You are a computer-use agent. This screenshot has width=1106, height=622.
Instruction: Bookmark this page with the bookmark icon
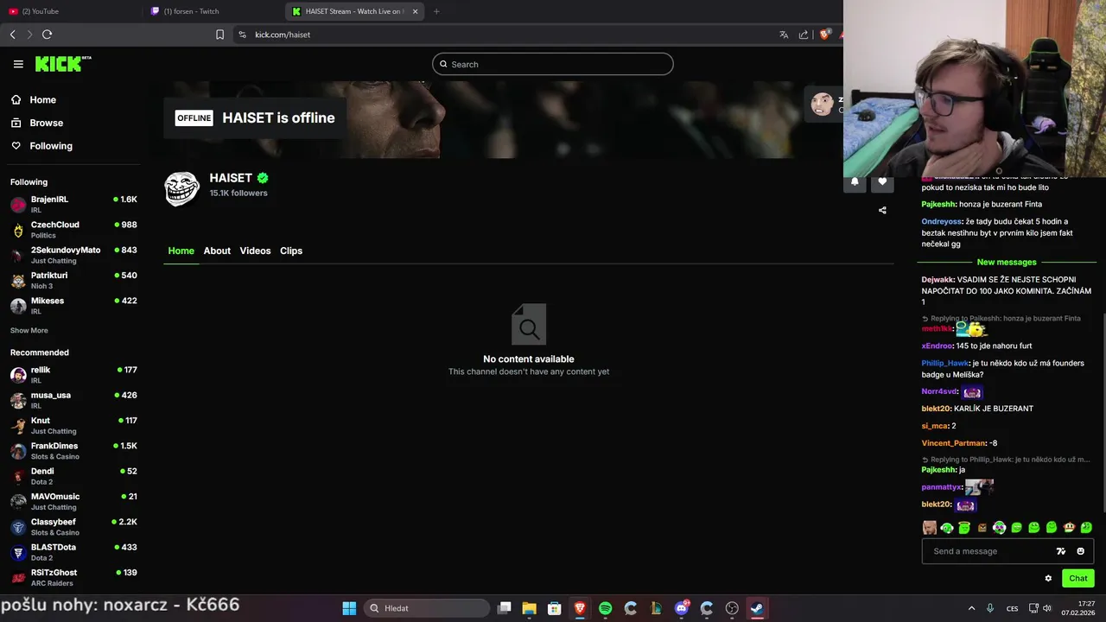(219, 35)
